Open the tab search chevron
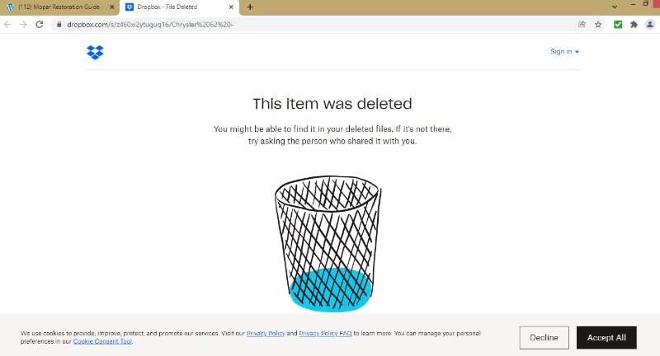 (x=614, y=7)
